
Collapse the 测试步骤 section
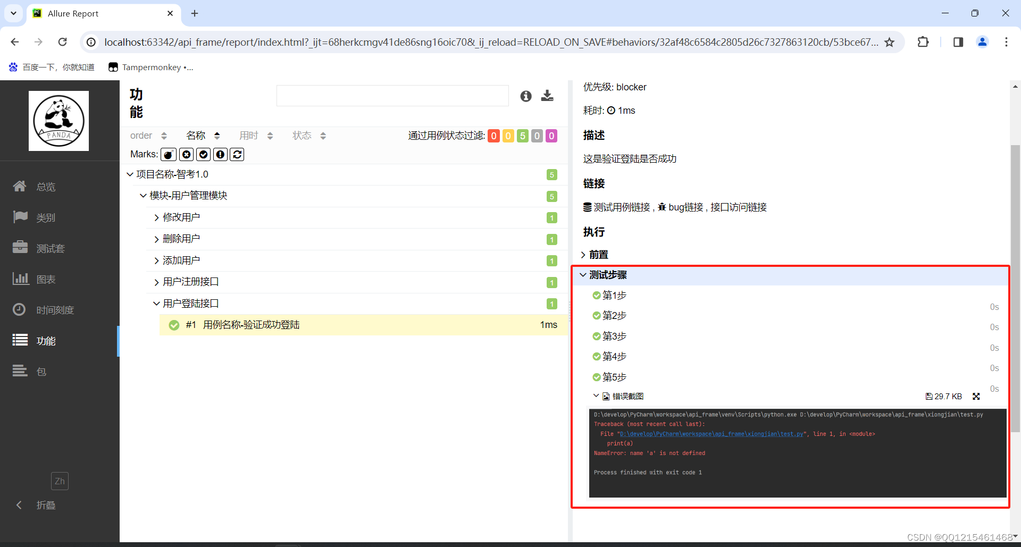791,275
